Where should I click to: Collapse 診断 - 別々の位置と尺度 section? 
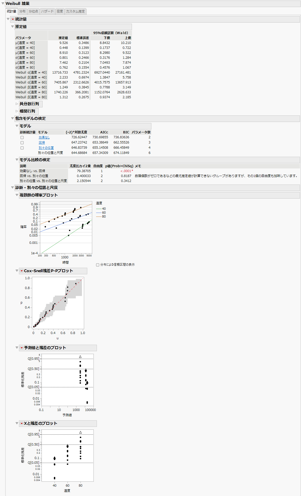pyautogui.click(x=12, y=187)
